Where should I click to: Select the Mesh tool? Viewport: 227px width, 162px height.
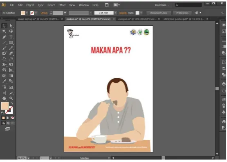4,76
